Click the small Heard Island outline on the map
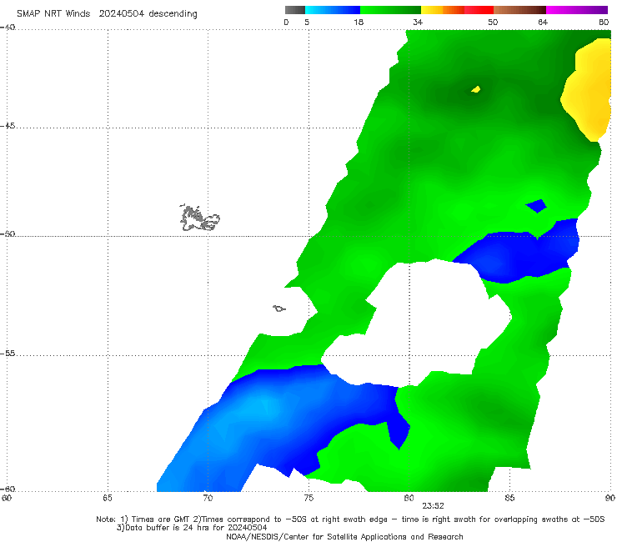The height and width of the screenshot is (542, 617). pos(279,309)
